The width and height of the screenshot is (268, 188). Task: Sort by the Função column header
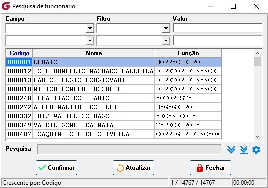click(x=188, y=53)
